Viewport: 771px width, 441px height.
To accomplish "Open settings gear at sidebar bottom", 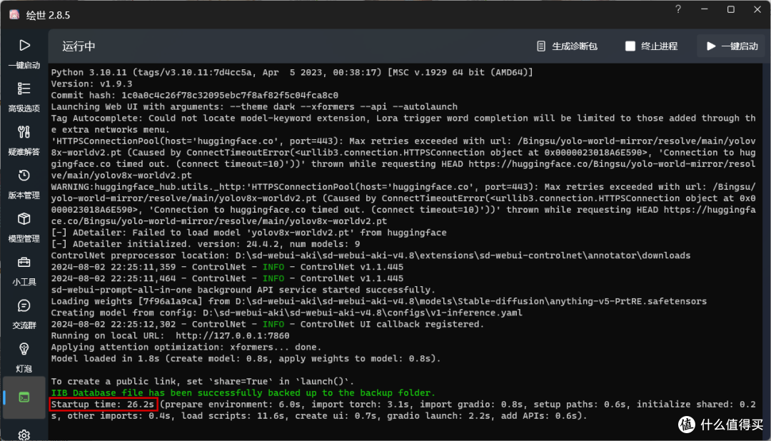I will (x=24, y=434).
